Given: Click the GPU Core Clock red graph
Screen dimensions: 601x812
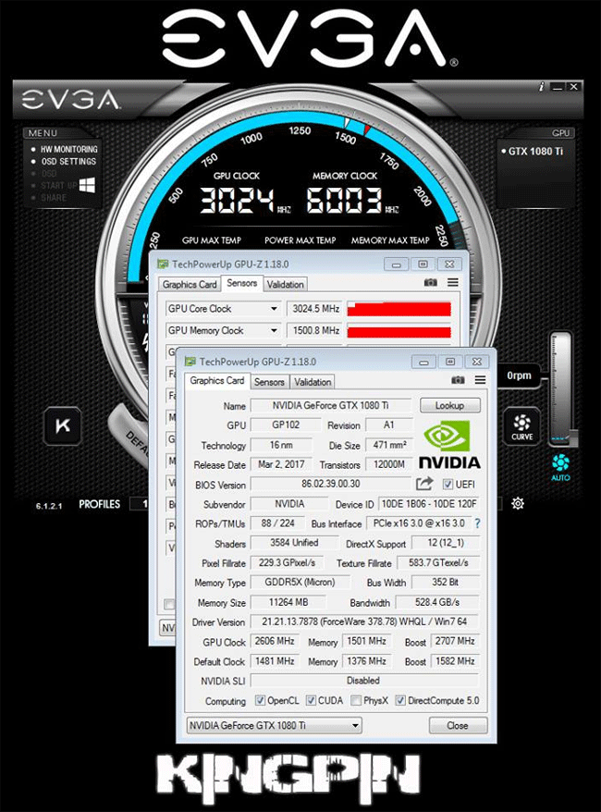Looking at the screenshot, I should pyautogui.click(x=399, y=309).
